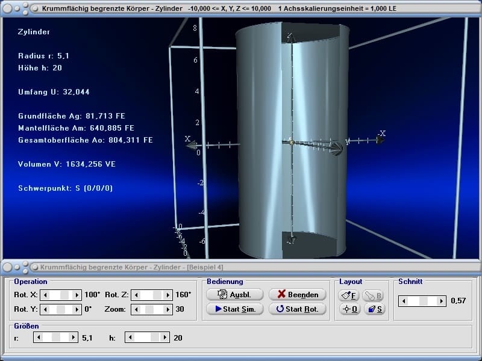Image resolution: width=482 pixels, height=361 pixels.
Task: Click the 'Umfang U: 32,044' readout
Action: pos(54,92)
